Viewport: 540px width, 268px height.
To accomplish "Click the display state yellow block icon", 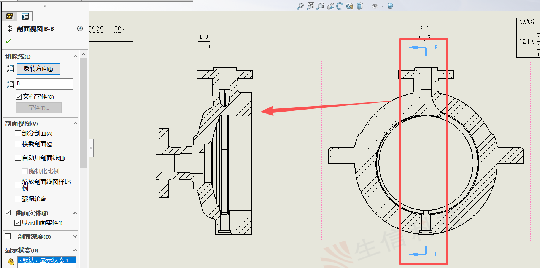I will [x=11, y=262].
